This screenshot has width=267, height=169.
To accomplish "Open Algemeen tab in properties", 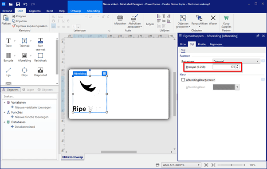I will pos(216,44).
